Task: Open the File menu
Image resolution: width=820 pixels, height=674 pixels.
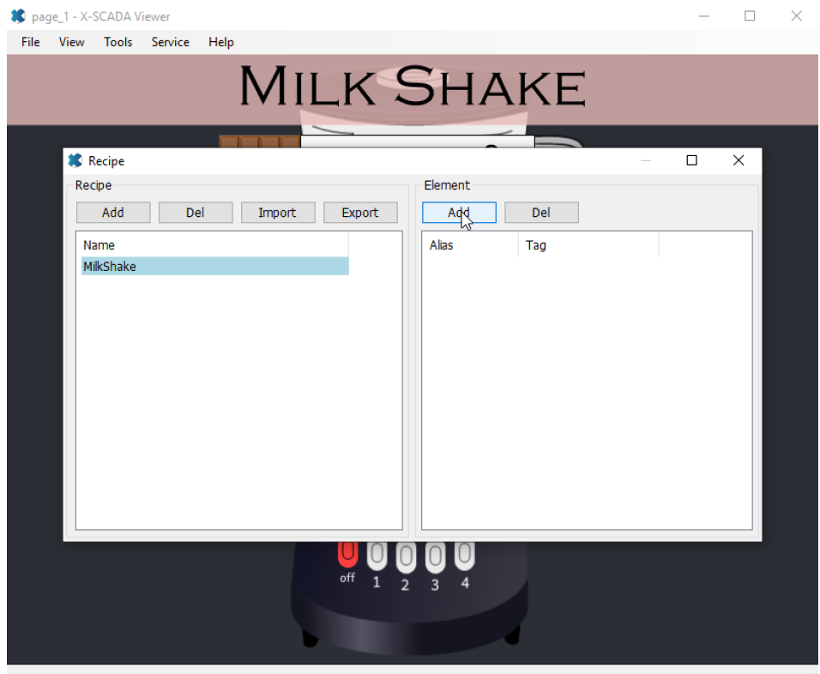Action: (30, 42)
